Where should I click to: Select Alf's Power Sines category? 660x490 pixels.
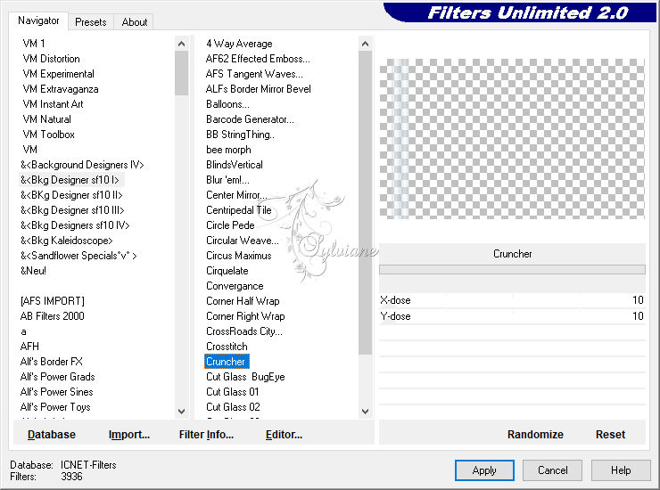(x=57, y=392)
